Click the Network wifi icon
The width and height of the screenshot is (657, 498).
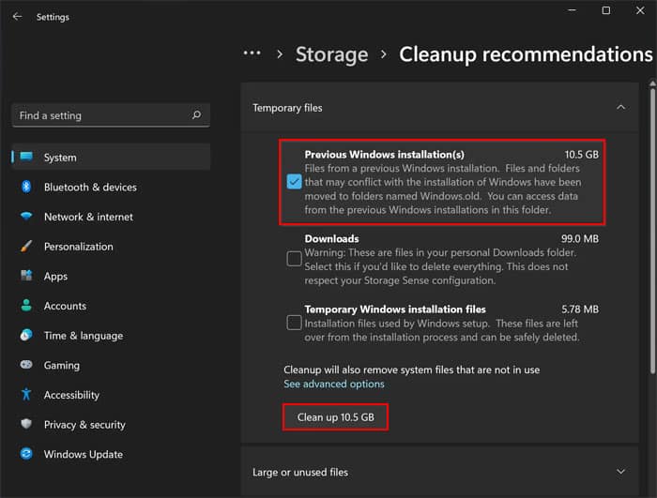(x=26, y=216)
